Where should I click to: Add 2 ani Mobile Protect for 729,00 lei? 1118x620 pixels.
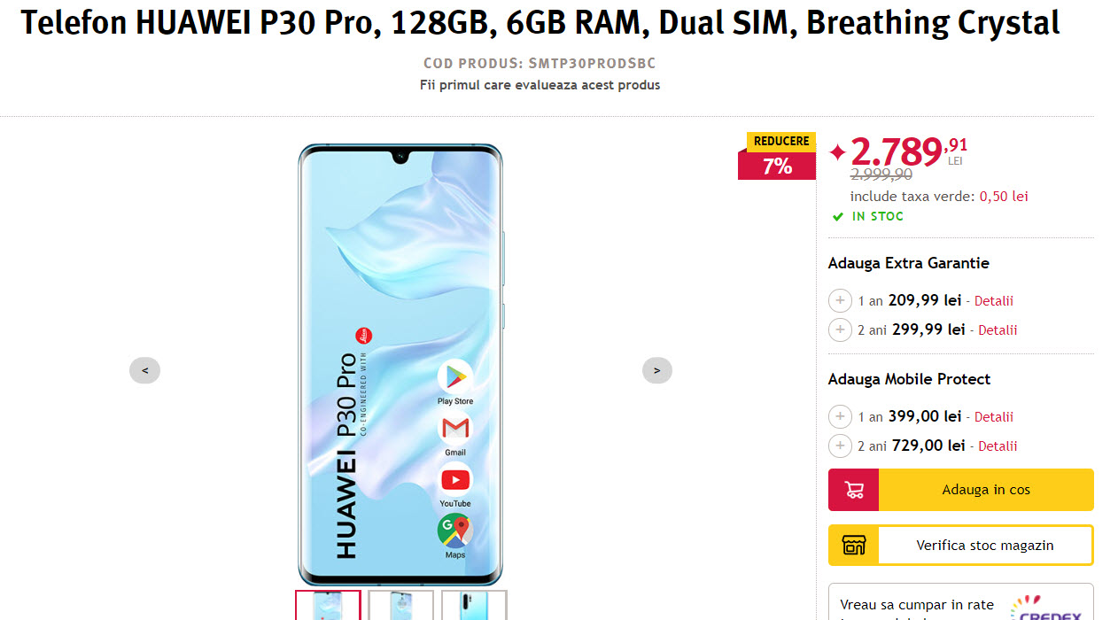(840, 446)
